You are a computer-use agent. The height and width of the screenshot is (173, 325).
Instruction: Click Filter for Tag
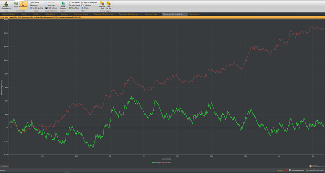(x=108, y=6)
